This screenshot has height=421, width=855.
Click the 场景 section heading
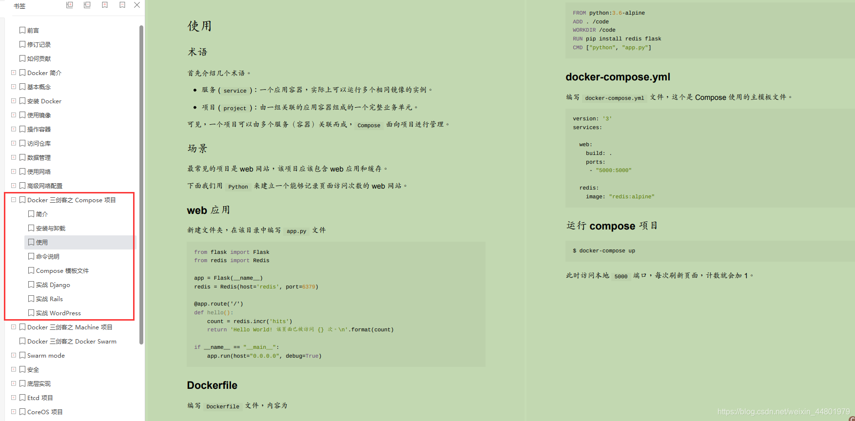[197, 149]
